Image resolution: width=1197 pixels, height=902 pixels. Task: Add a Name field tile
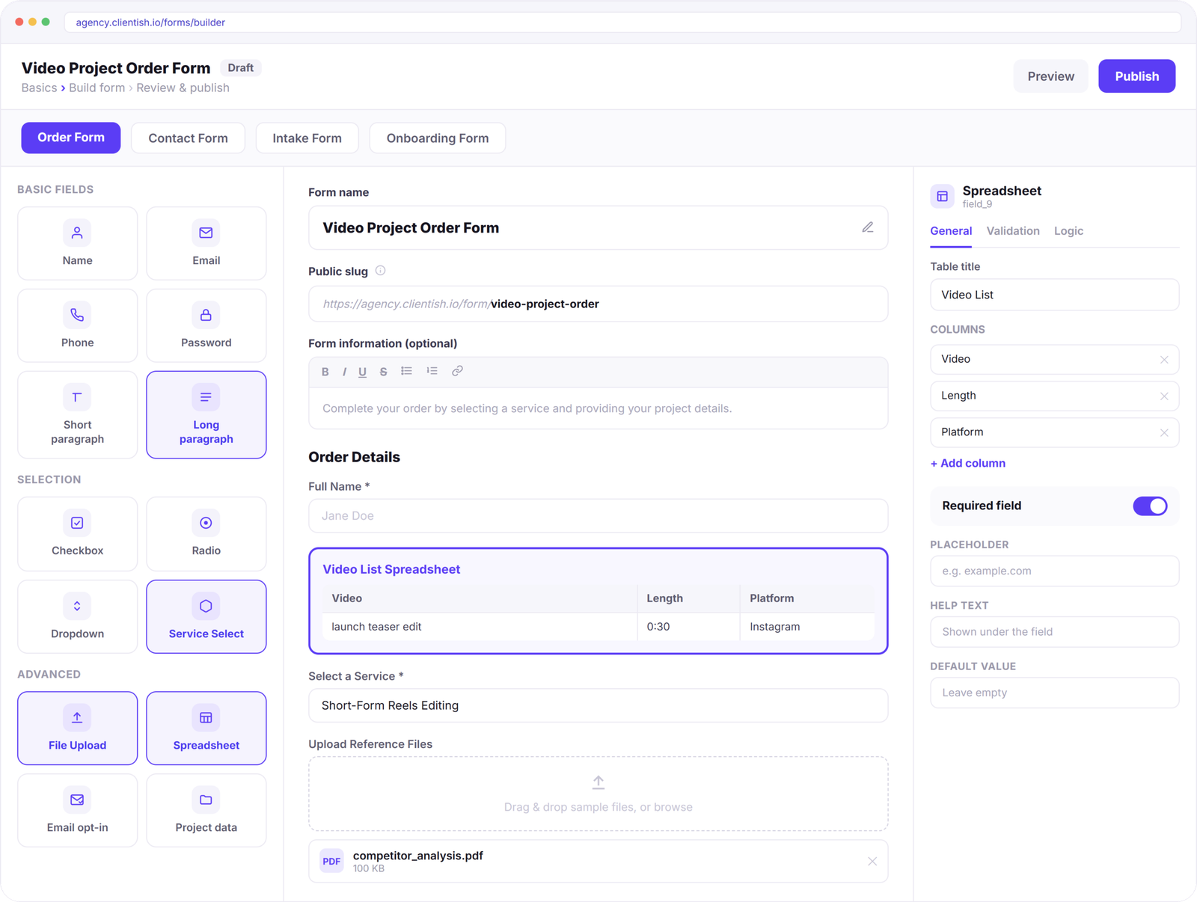pyautogui.click(x=77, y=243)
